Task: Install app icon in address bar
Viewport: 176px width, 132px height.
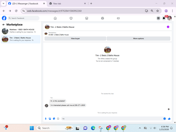Action: (x=146, y=11)
